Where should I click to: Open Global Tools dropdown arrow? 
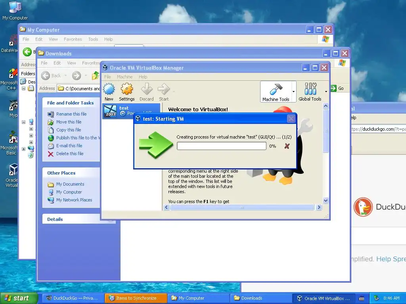point(326,91)
